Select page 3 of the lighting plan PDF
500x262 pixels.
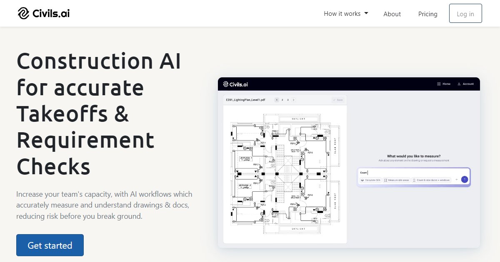287,100
